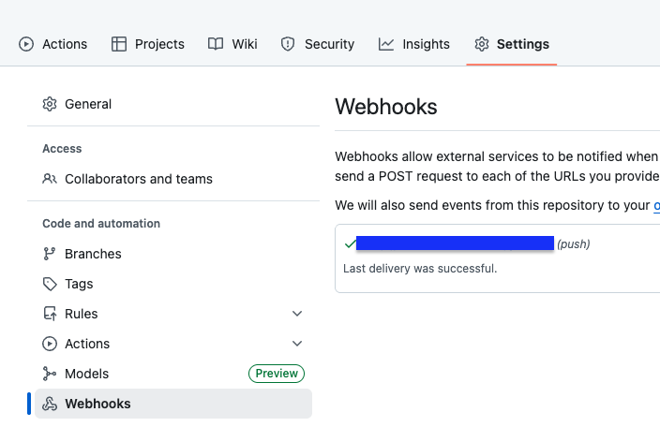Click the Security shield icon
This screenshot has height=427, width=660.
[289, 44]
